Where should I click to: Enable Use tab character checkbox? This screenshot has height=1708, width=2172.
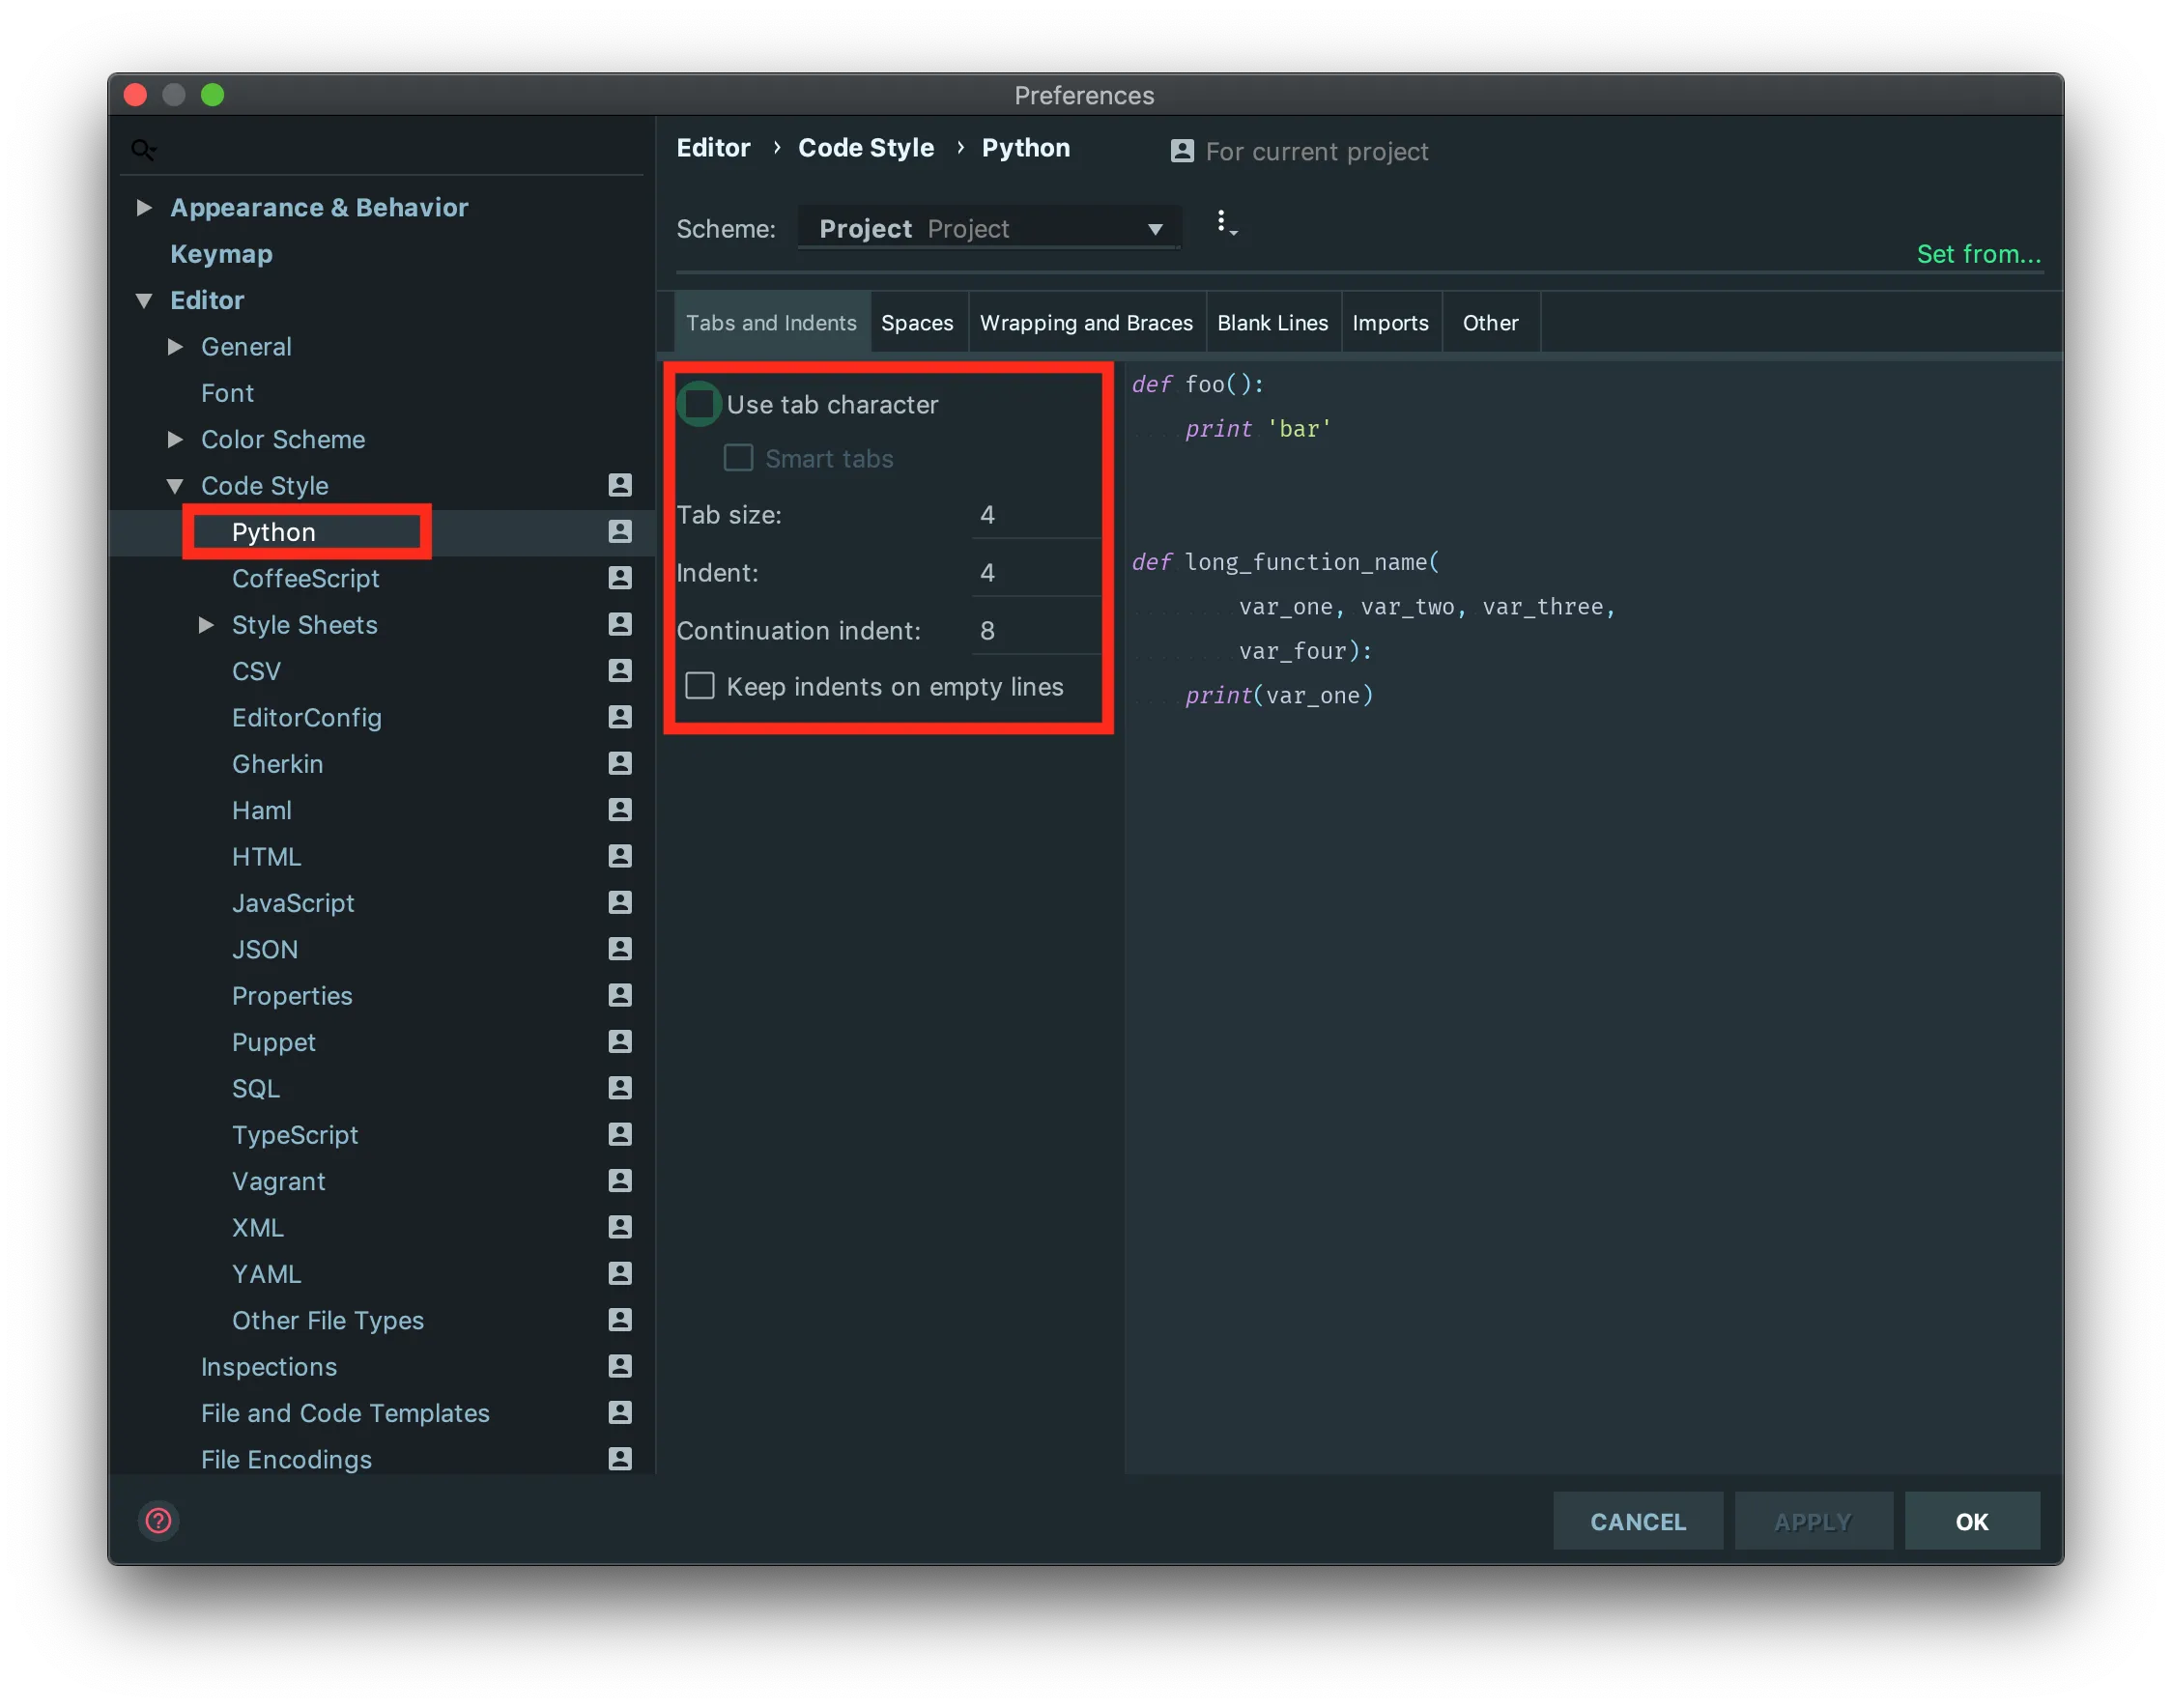click(699, 405)
